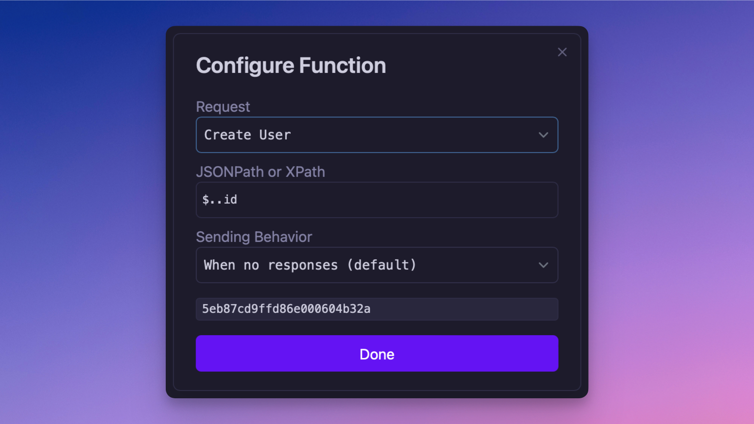
Task: Click the chevron in Sending Behavior dropdown
Action: coord(543,265)
